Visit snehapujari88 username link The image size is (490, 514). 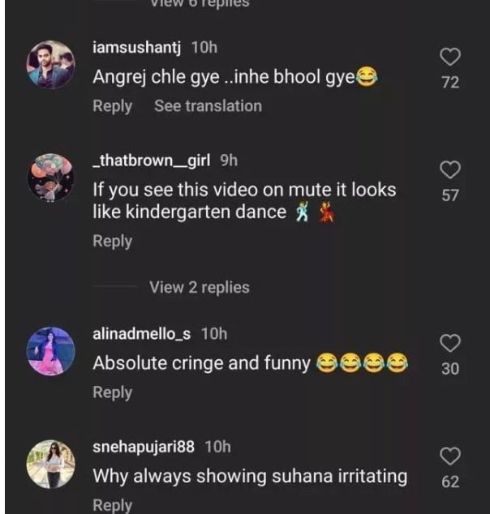(144, 447)
